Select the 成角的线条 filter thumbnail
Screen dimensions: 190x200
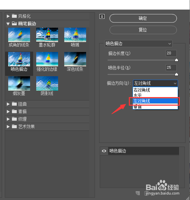(19, 35)
